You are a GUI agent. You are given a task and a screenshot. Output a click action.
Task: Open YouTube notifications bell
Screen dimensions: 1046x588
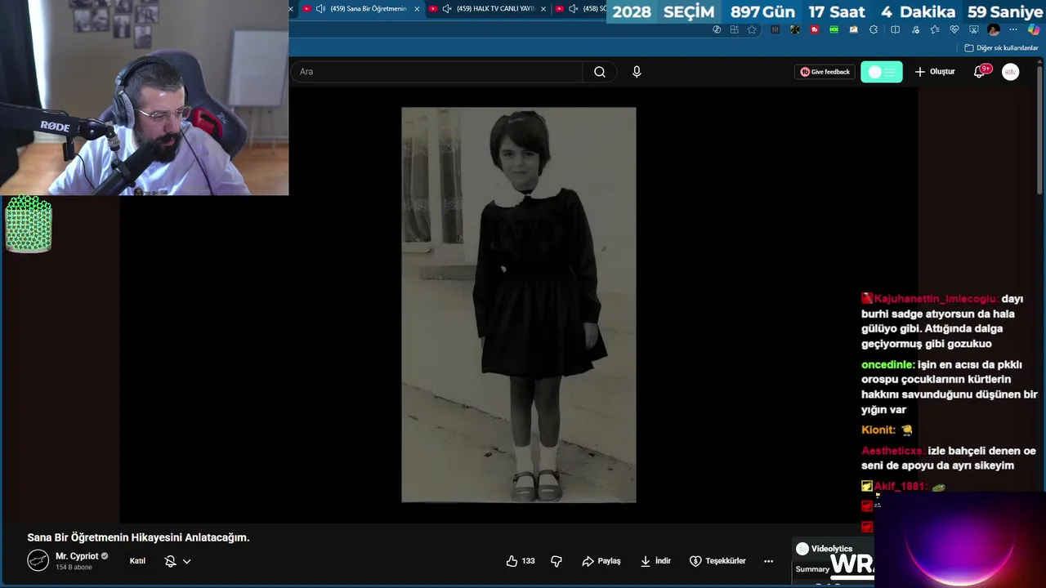click(980, 72)
